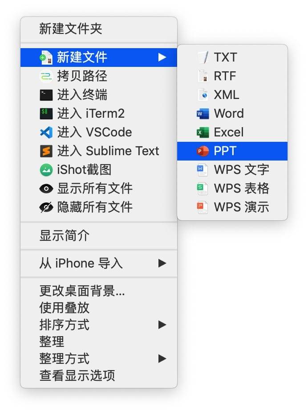
Task: Click the Excel icon in submenu
Action: [x=203, y=132]
